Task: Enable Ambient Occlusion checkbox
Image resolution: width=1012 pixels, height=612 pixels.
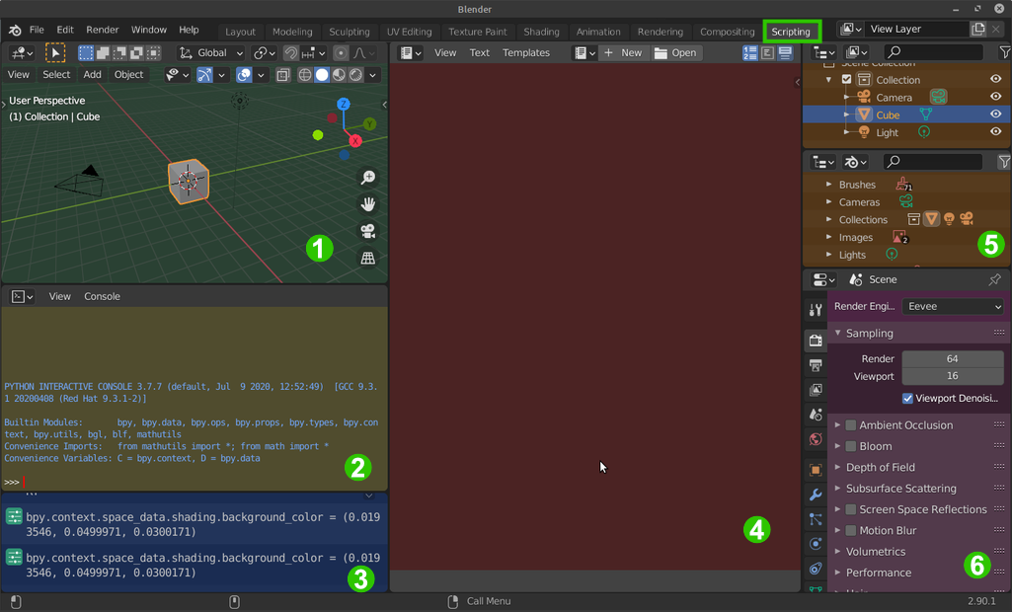Action: point(851,425)
